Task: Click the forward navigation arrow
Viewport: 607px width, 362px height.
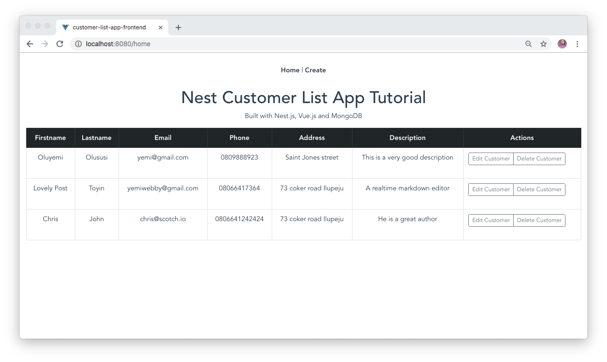Action: 45,43
